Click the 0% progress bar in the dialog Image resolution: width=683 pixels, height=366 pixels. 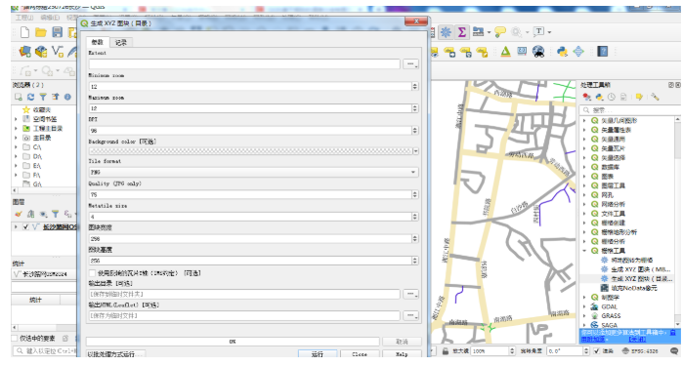233,342
